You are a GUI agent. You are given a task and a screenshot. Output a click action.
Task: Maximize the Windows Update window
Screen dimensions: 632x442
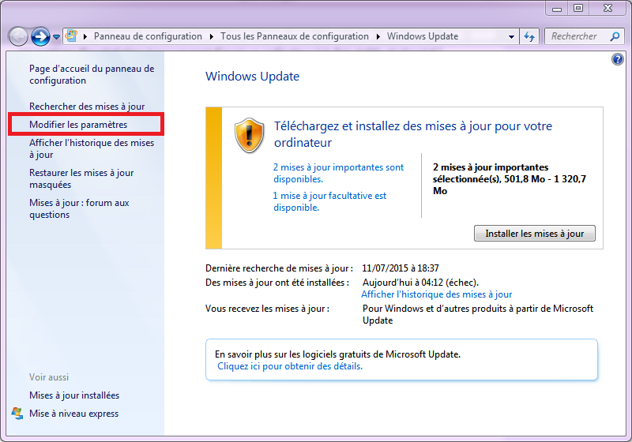[x=578, y=9]
